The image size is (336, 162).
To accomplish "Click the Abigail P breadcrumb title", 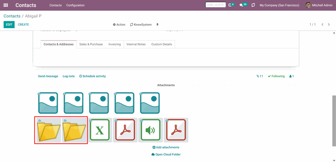I will [x=33, y=16].
